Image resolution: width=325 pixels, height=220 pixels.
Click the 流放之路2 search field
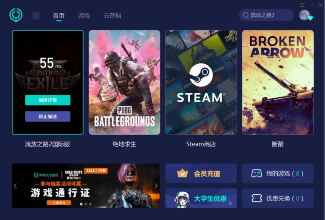tap(266, 15)
